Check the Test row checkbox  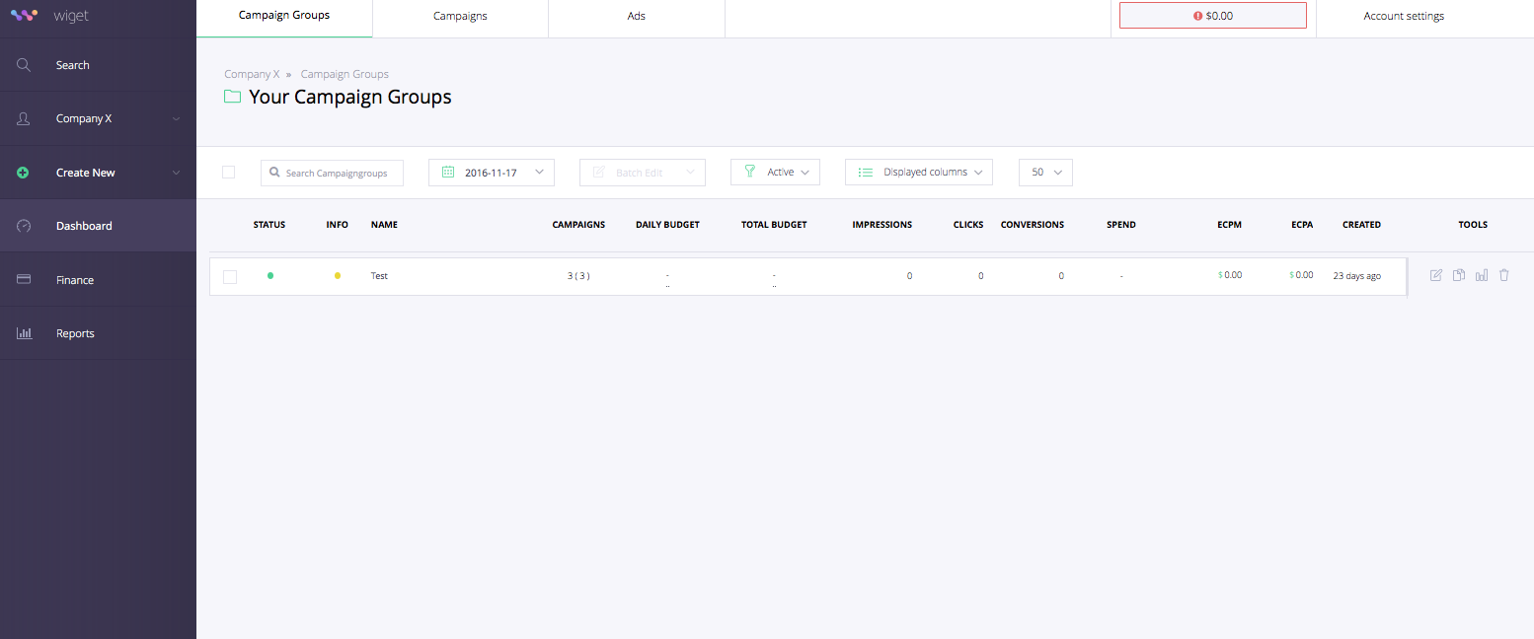tap(230, 277)
